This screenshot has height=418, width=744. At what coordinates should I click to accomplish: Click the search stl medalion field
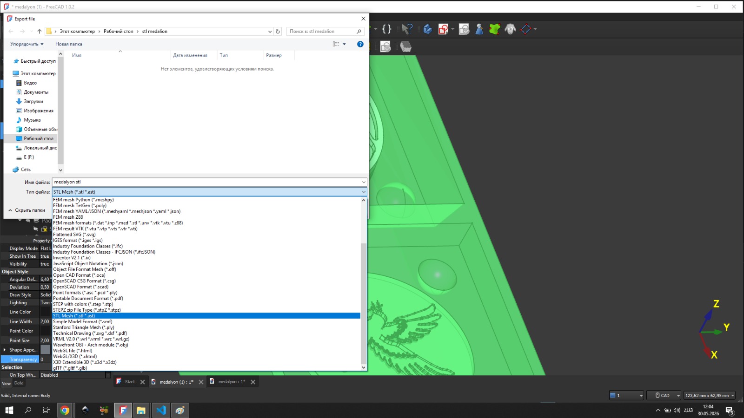(322, 32)
